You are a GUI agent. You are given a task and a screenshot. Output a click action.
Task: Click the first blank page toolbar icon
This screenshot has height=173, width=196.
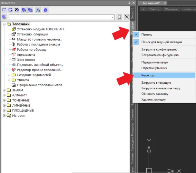(4, 10)
